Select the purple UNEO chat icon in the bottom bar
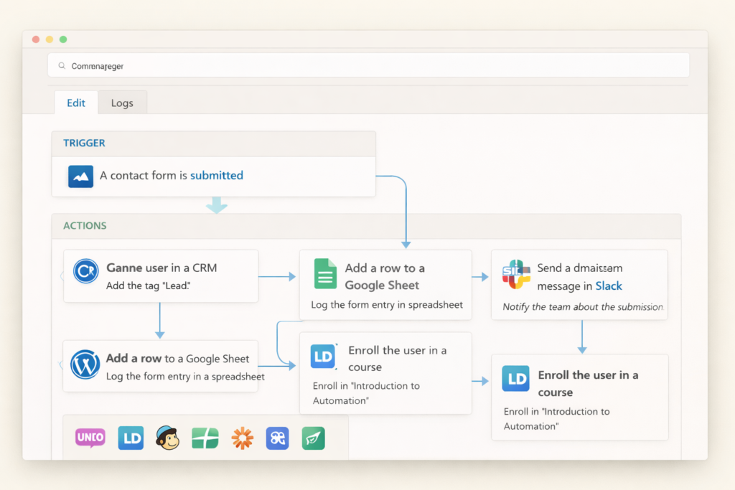 (89, 438)
